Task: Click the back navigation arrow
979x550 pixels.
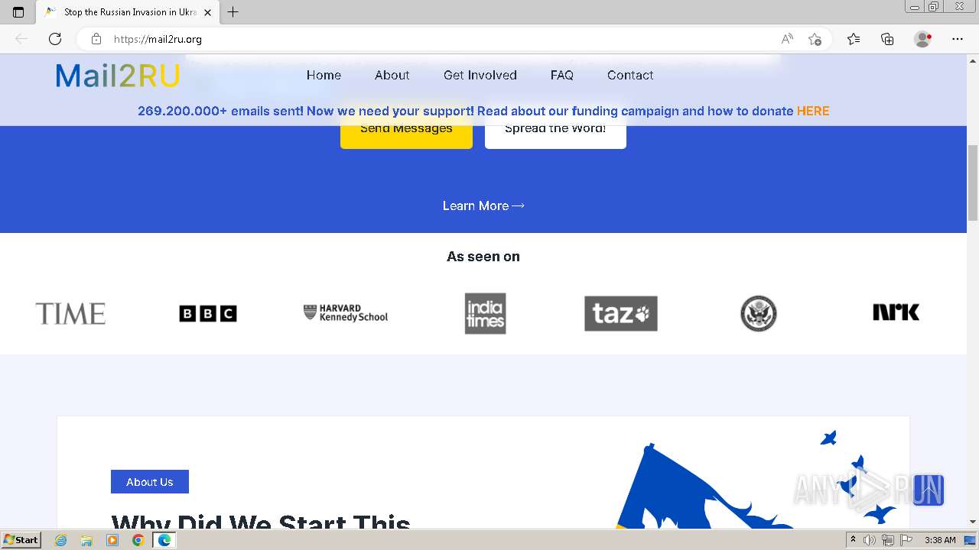Action: pos(21,39)
